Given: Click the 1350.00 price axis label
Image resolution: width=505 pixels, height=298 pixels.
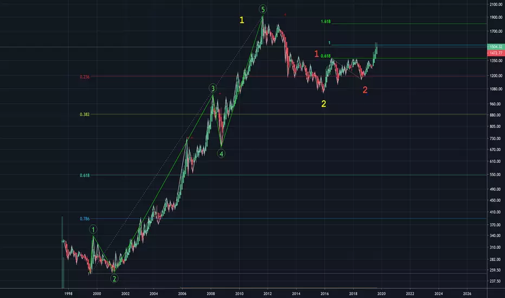Looking at the screenshot, I should click(496, 61).
